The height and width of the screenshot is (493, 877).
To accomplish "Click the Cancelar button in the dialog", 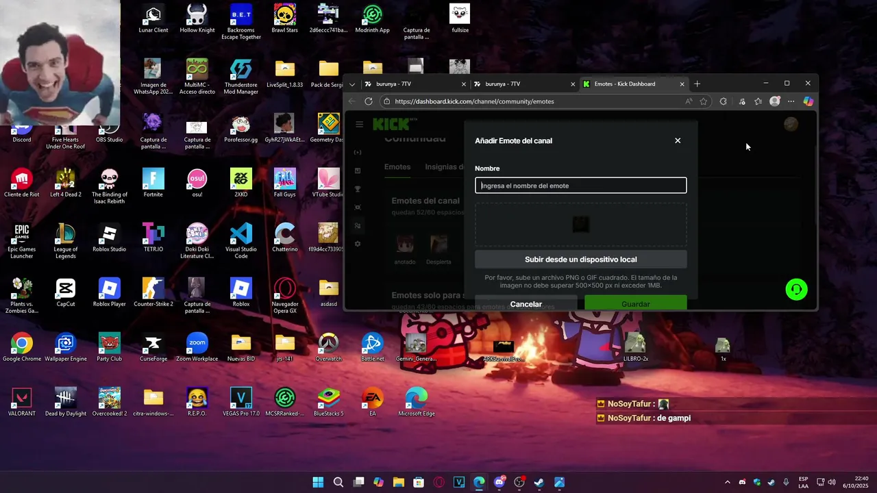I will (x=526, y=303).
